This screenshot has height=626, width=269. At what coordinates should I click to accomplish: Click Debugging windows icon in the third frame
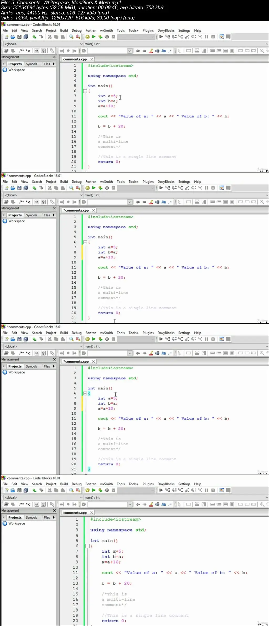pos(222,339)
